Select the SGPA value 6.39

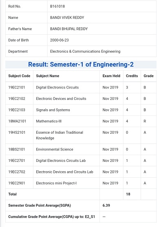106,205
